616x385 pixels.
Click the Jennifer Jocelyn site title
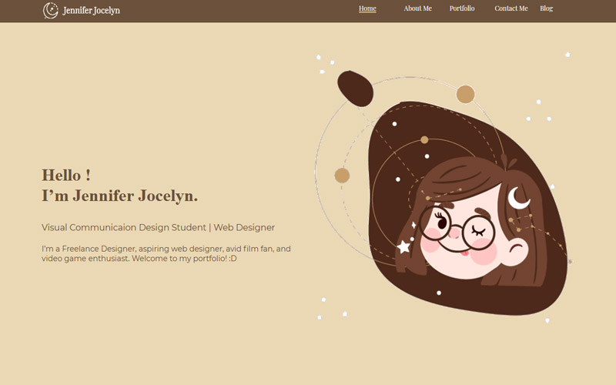point(91,11)
